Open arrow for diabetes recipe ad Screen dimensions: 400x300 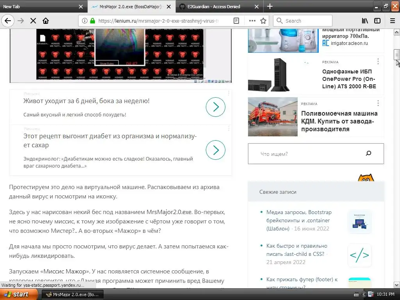coord(216,150)
